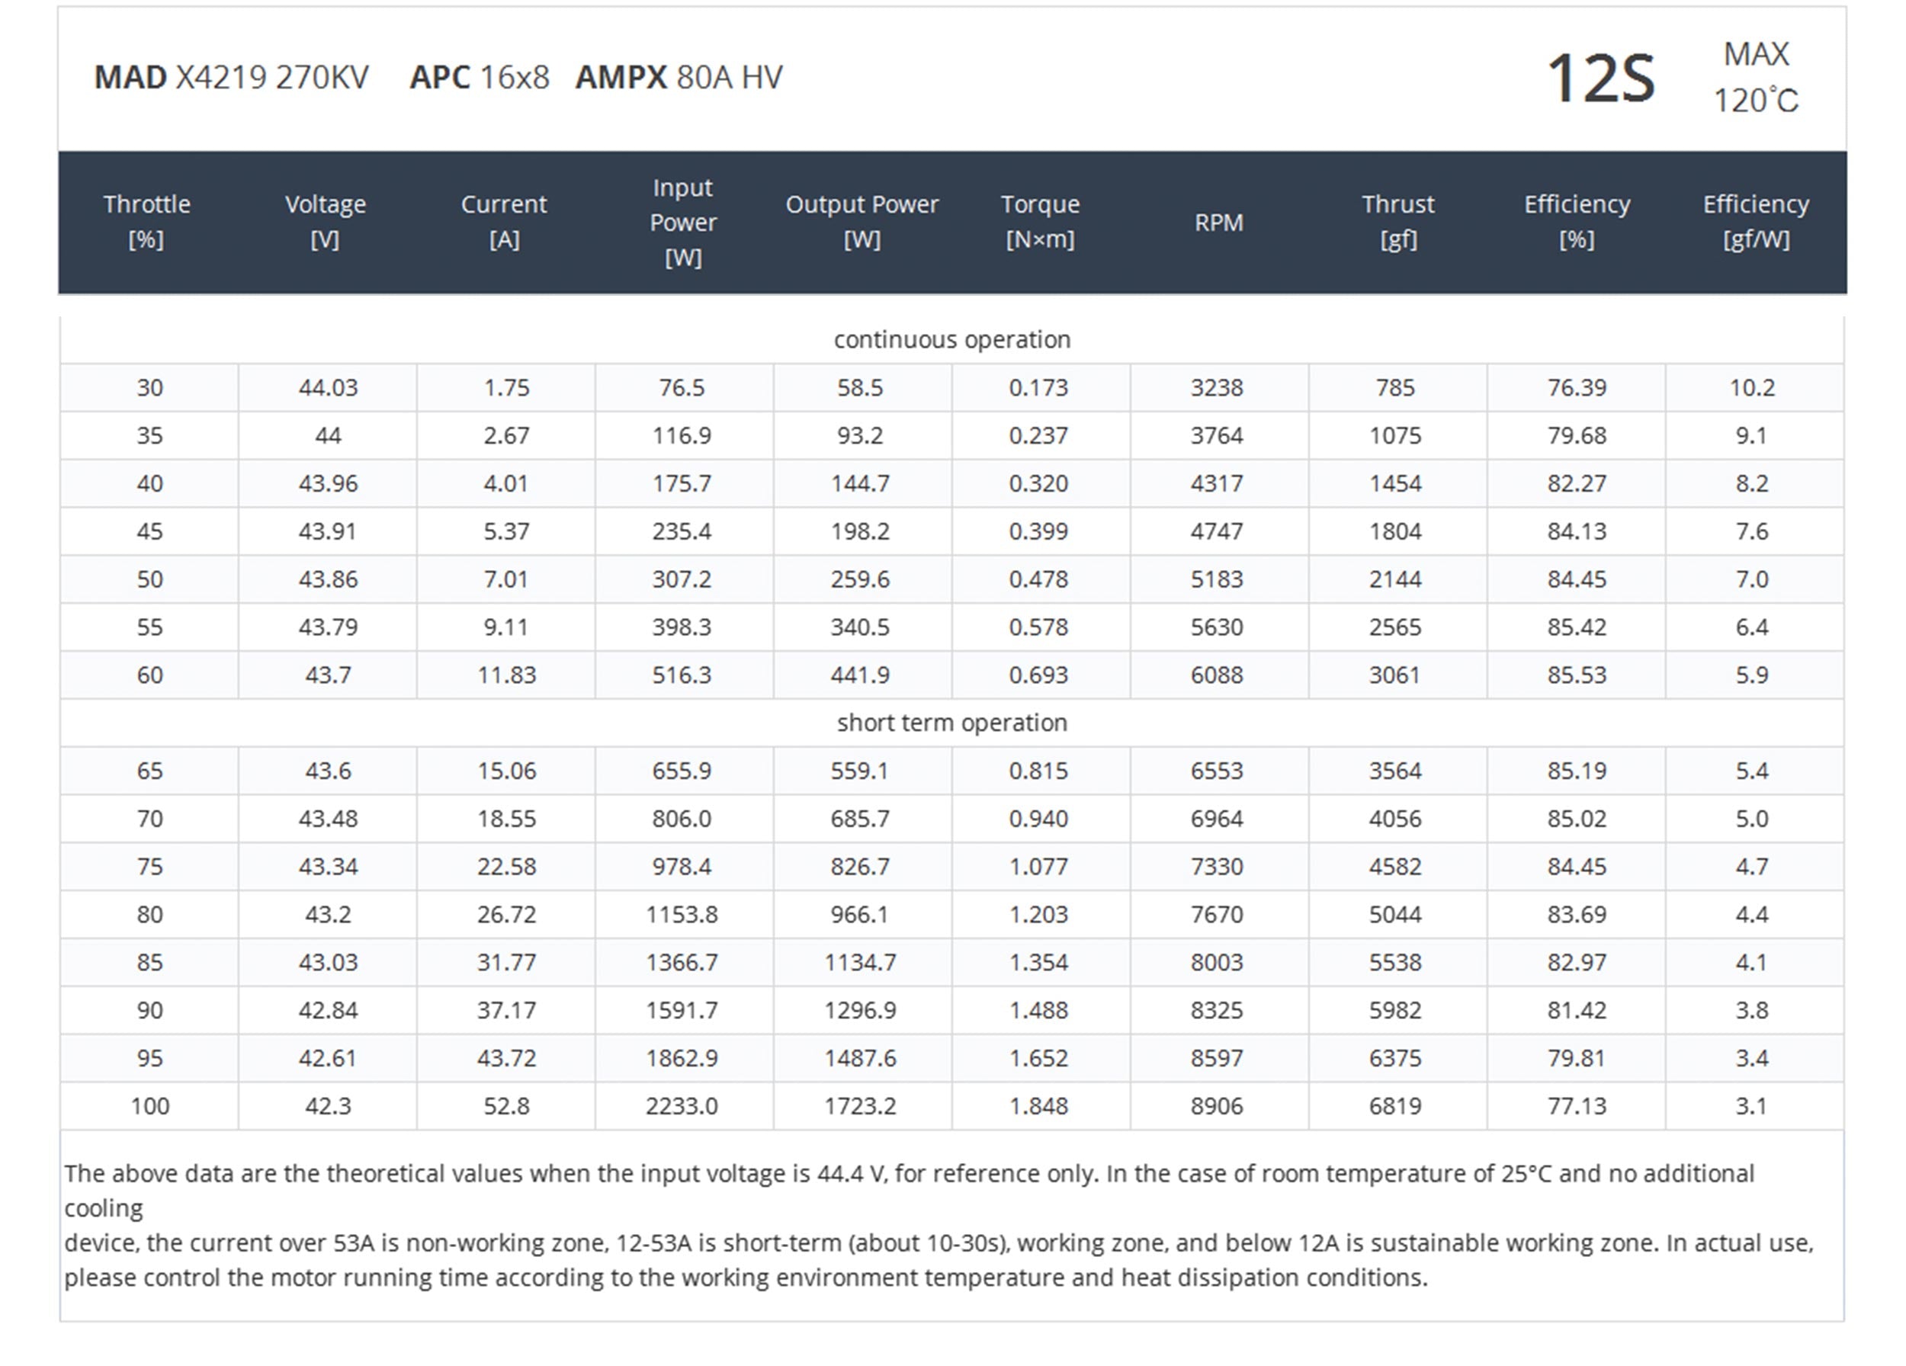Click the Efficiency [%] column header
The image size is (1906, 1366).
tap(1577, 222)
